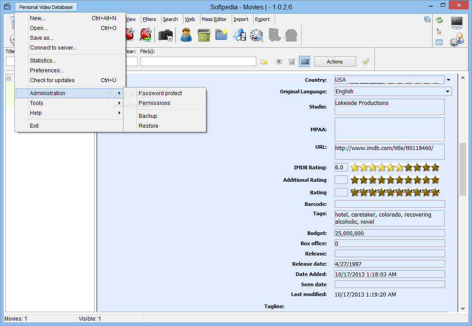Click the camera with plus sign icon
Image resolution: width=472 pixels, height=326 pixels.
click(165, 35)
